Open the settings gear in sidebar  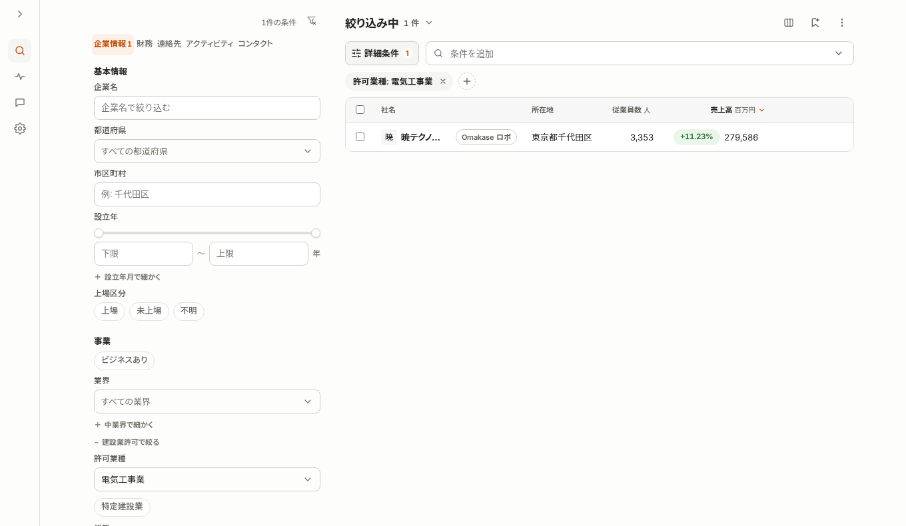point(20,129)
